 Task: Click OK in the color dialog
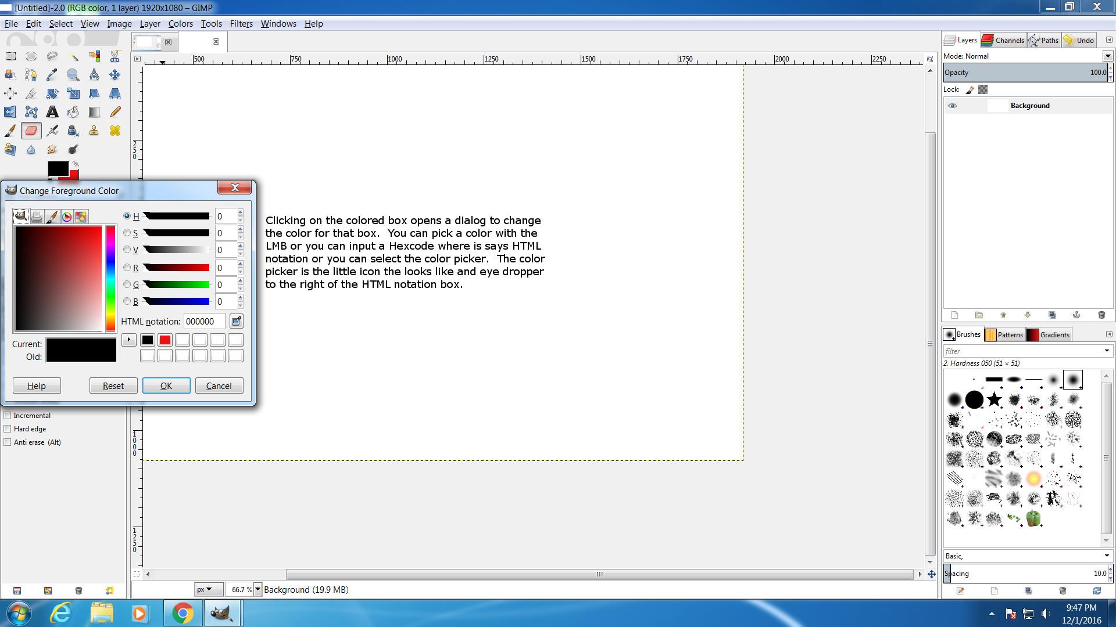coord(166,385)
